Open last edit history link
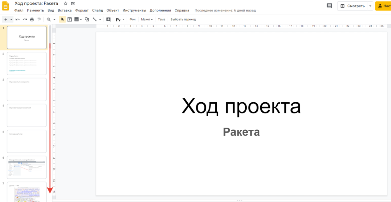This screenshot has width=391, height=202. pos(225,10)
